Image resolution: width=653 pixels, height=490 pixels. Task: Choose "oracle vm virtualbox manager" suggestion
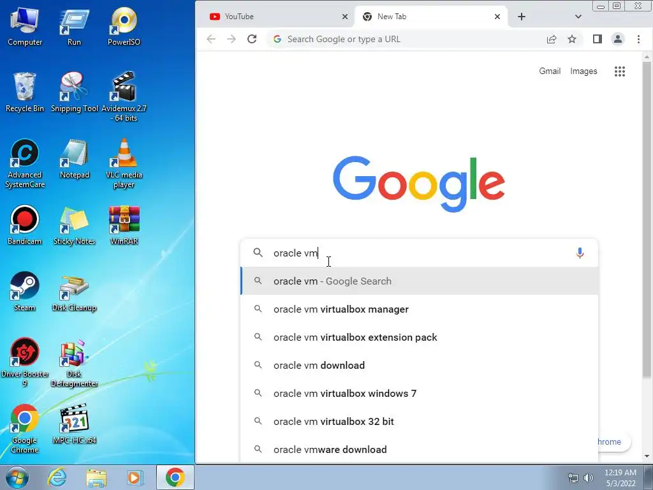point(420,309)
